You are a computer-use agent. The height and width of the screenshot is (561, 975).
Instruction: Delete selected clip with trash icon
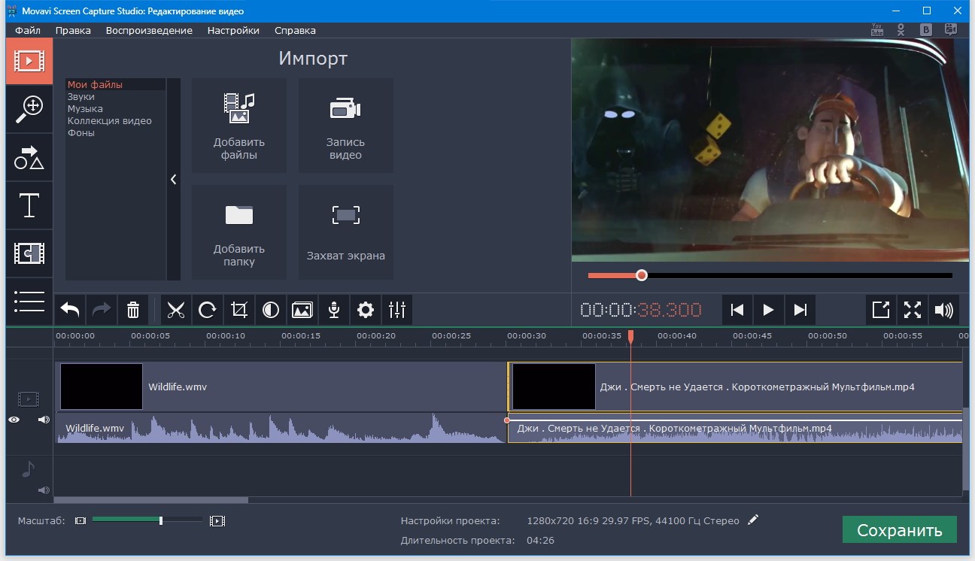click(x=133, y=309)
